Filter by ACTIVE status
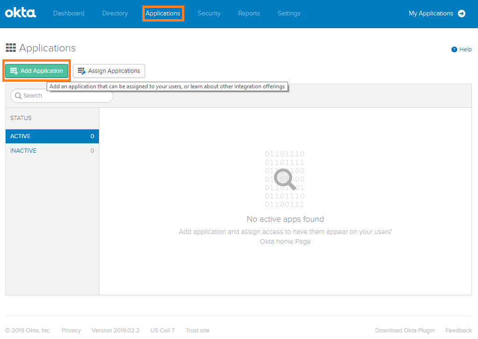 coord(52,136)
